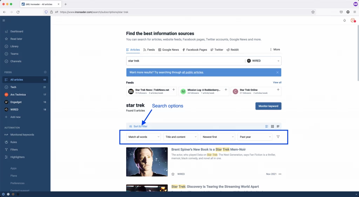
Task: Open the Filters automation page
Action: click(x=14, y=150)
